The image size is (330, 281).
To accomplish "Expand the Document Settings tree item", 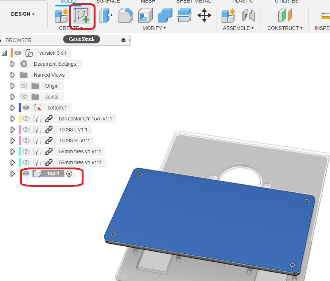I will pos(12,63).
